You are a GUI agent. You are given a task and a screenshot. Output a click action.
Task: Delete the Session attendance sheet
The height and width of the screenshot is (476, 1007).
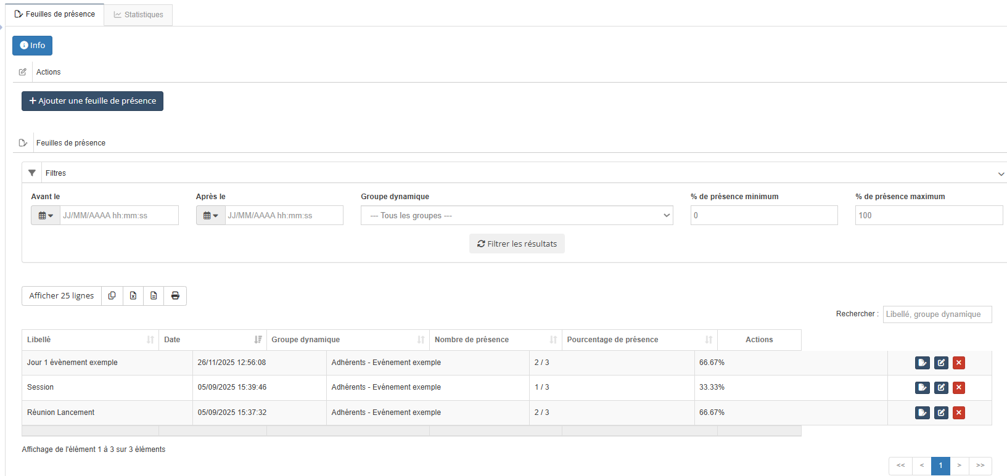(958, 388)
